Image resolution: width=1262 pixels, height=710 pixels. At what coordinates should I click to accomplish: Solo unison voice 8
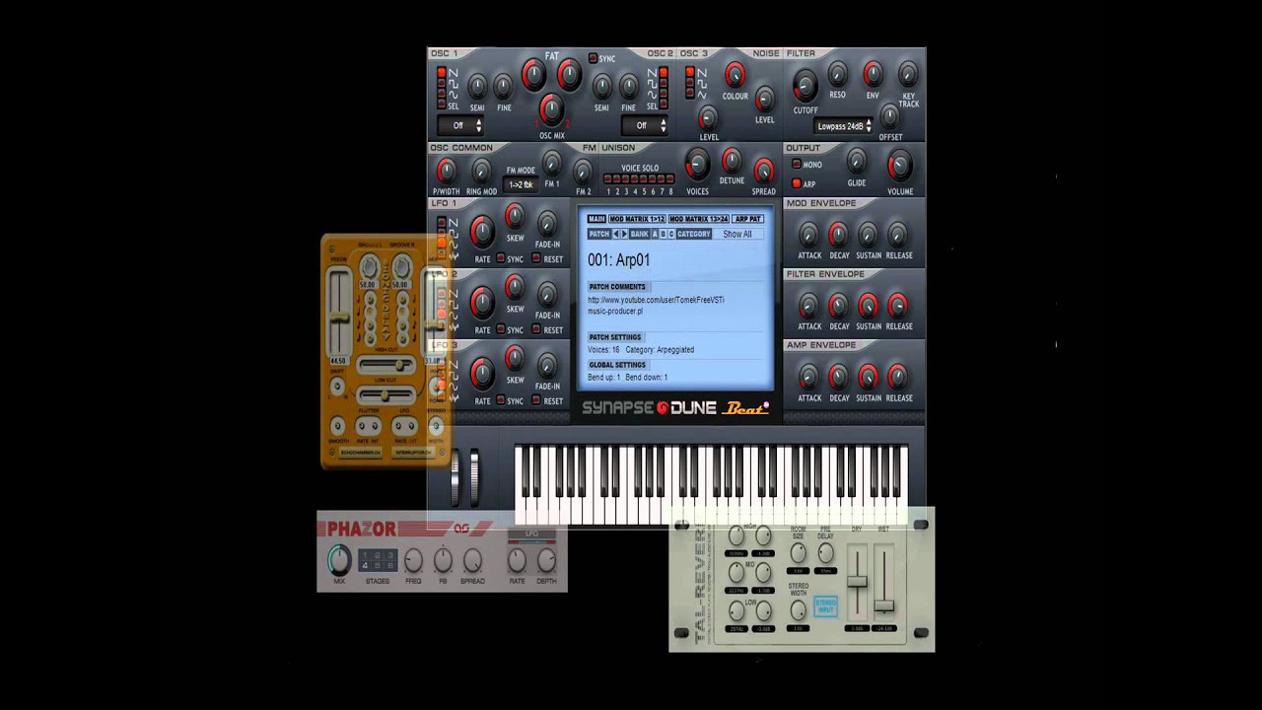670,178
